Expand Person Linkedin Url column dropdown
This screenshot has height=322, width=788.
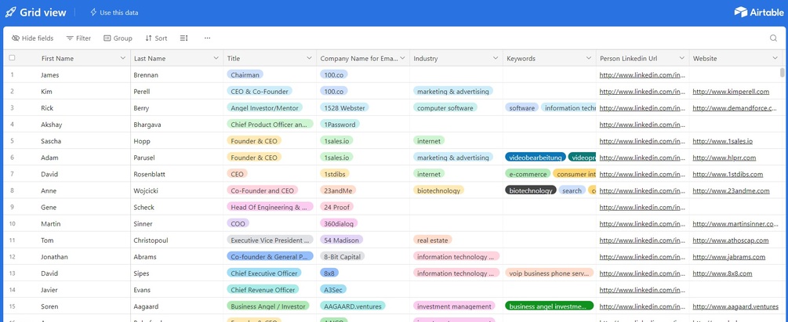[x=681, y=58]
